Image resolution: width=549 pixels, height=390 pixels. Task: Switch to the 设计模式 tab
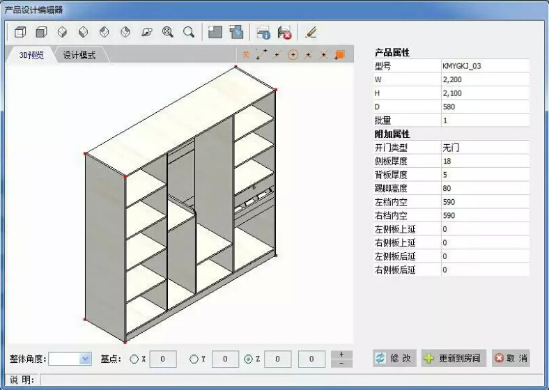click(x=79, y=55)
